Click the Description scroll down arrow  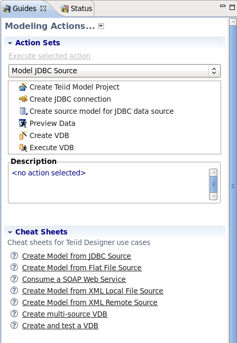click(x=213, y=196)
